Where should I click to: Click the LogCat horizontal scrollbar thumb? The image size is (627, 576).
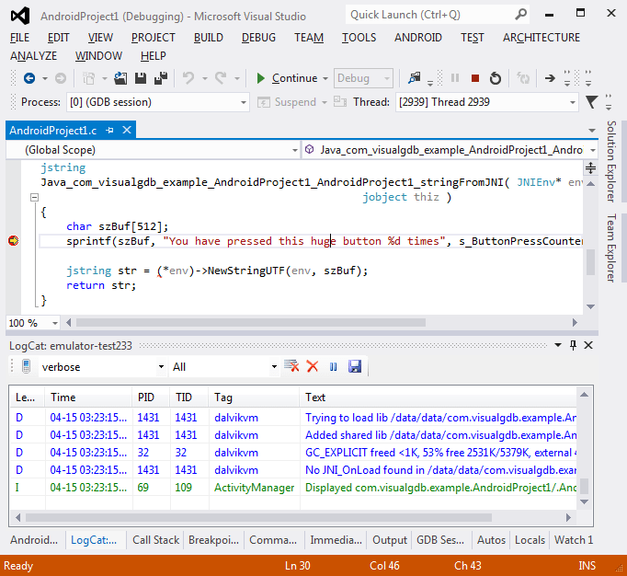(x=258, y=517)
